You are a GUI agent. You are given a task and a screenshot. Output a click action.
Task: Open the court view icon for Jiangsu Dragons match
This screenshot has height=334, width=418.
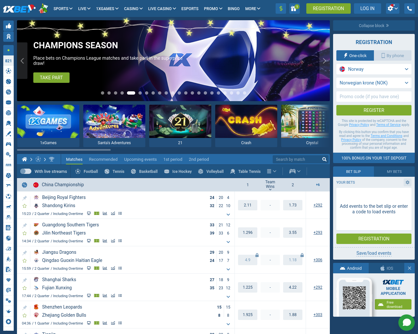coord(97,268)
